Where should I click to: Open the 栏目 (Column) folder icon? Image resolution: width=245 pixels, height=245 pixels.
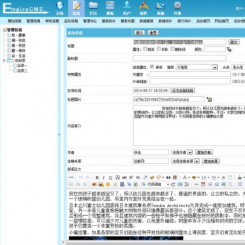point(93,8)
